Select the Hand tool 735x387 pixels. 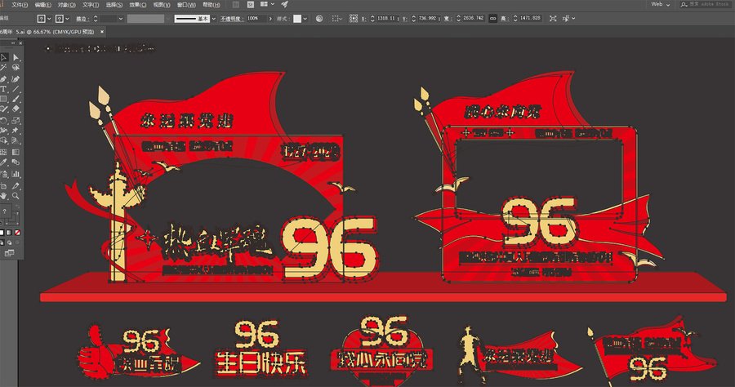(x=4, y=196)
